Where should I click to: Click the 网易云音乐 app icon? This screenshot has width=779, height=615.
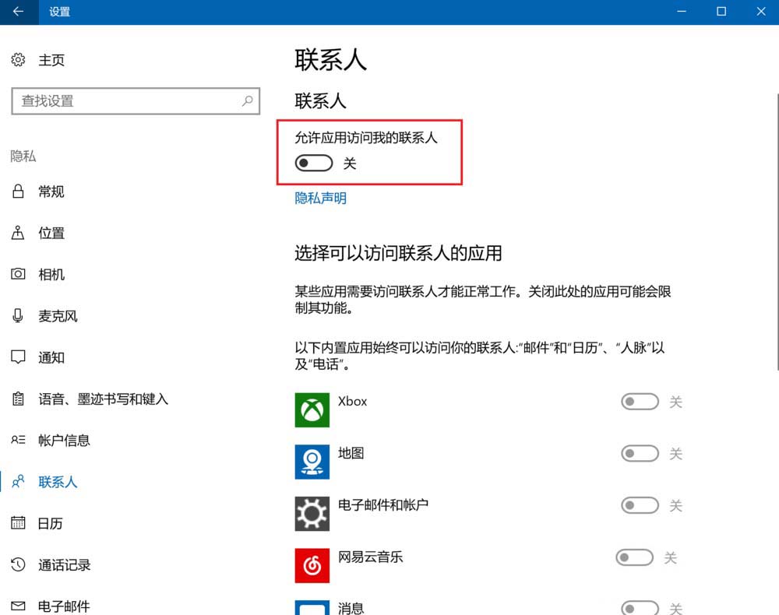(312, 565)
